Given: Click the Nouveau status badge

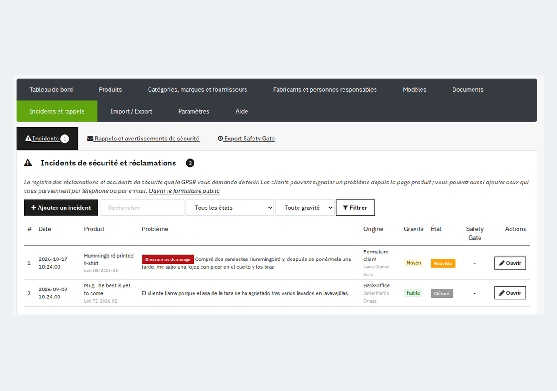Looking at the screenshot, I should (443, 263).
